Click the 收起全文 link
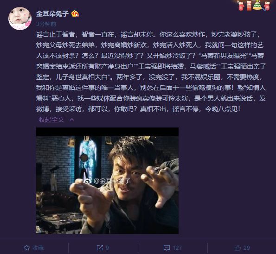The height and width of the screenshot is (254, 276). tap(51, 120)
